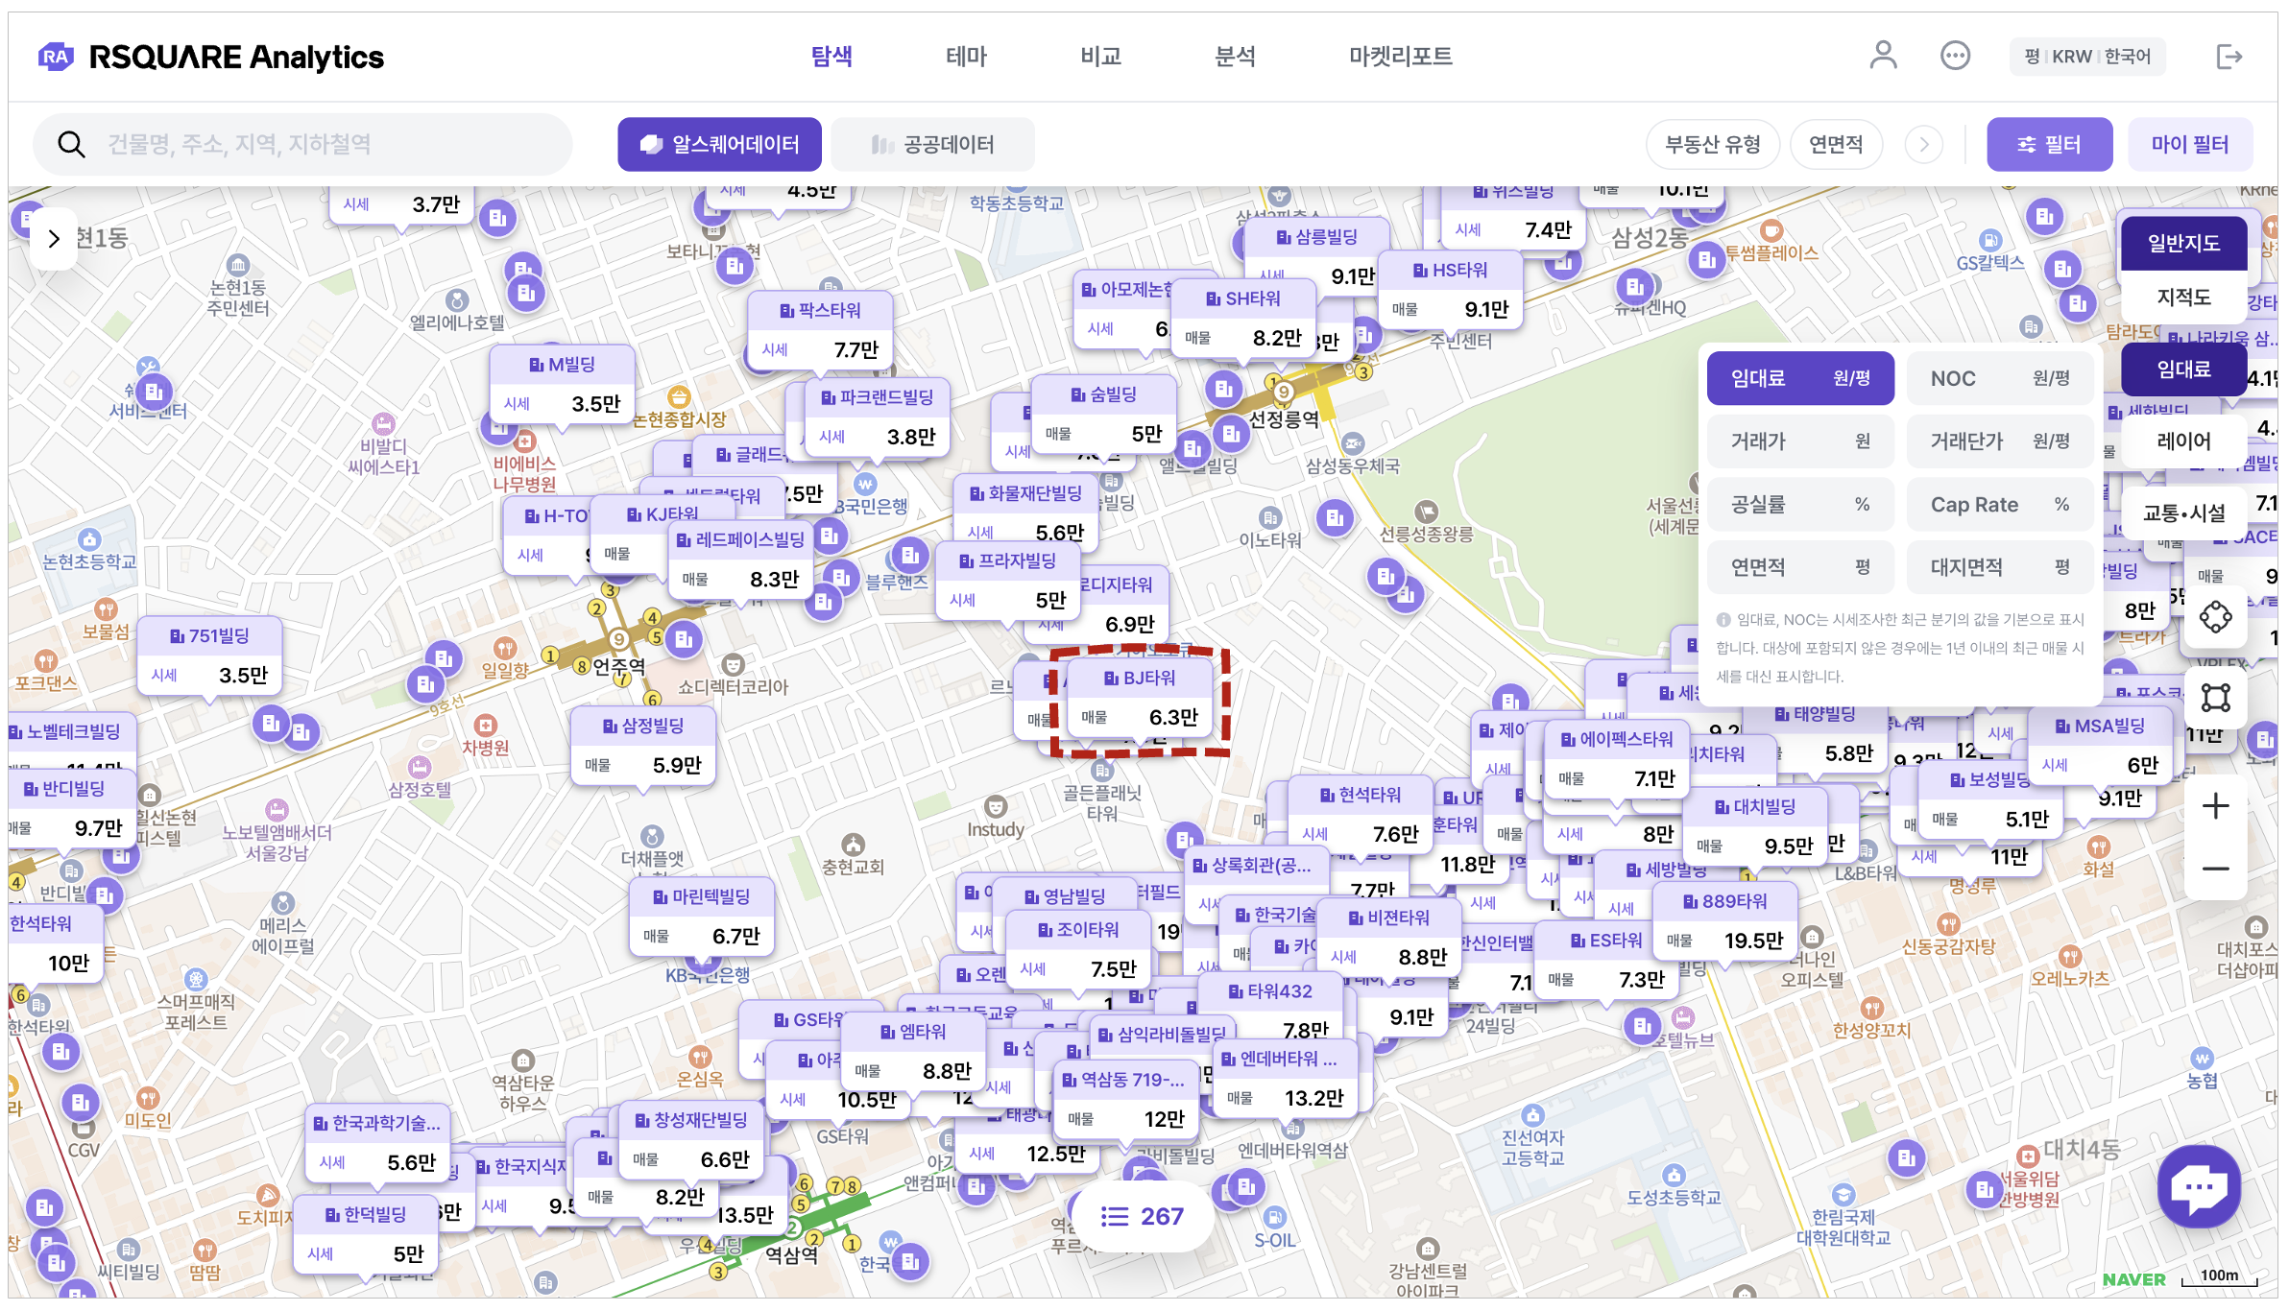Switch to the 마켓리포트 menu
Viewport: 2289px width, 1311px height.
tap(1400, 57)
